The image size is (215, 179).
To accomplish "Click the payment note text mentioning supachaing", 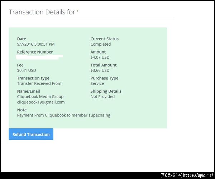I will (x=64, y=115).
